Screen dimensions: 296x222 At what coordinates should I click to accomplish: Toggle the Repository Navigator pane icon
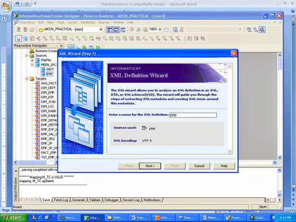click(110, 29)
